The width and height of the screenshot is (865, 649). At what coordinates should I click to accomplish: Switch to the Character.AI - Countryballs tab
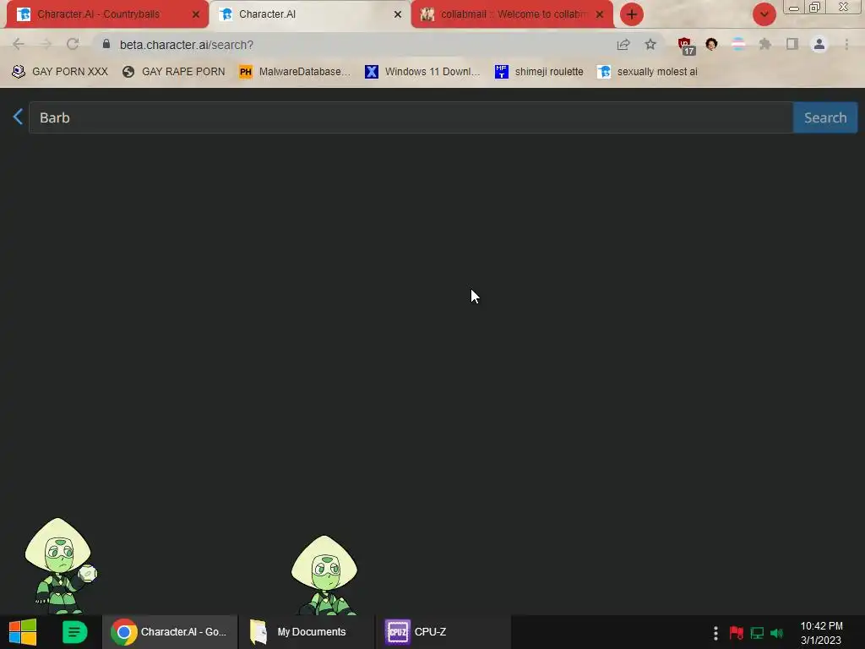click(x=107, y=14)
